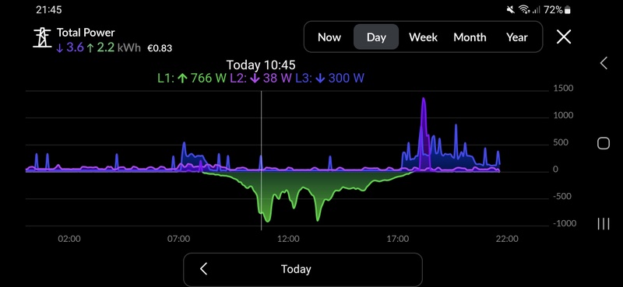Select the Day tab
Viewport: 623px width, 287px height.
point(376,37)
